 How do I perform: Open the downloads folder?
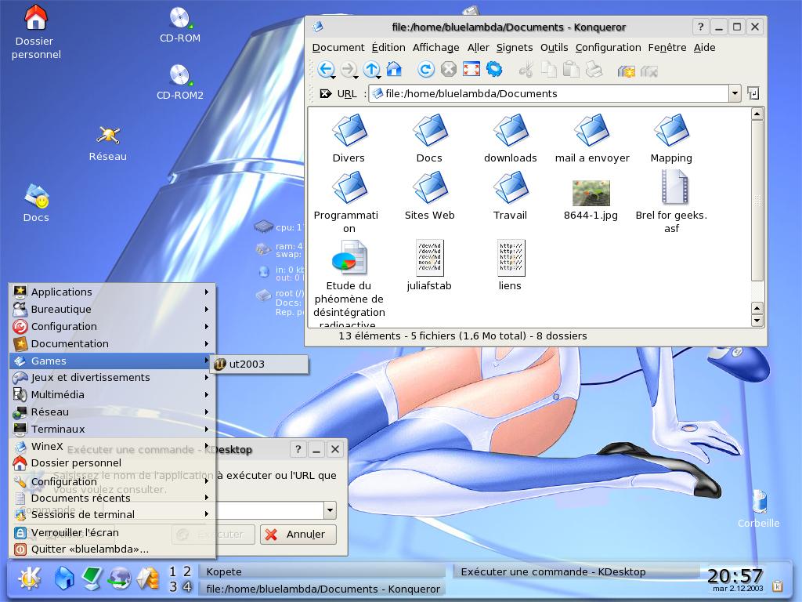511,138
